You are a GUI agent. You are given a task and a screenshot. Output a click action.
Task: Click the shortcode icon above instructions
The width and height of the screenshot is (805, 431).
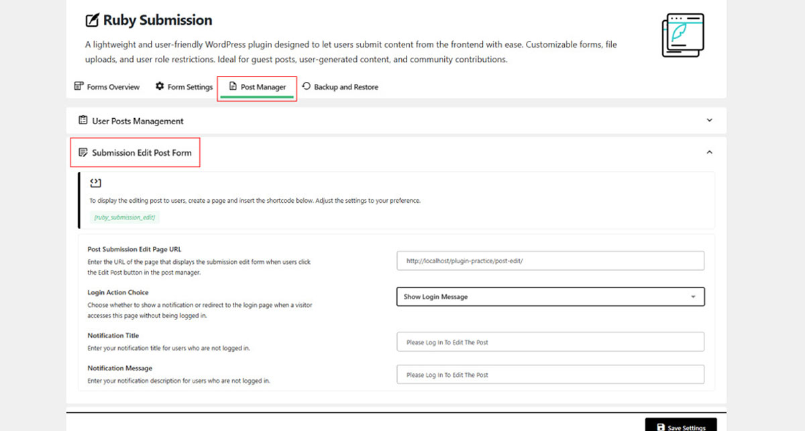(x=95, y=183)
